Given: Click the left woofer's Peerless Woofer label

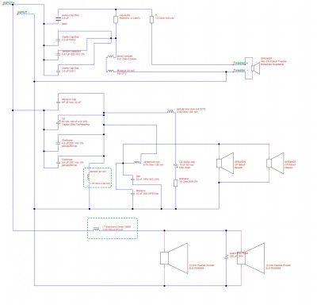Looking at the screenshot, I should [201, 267].
